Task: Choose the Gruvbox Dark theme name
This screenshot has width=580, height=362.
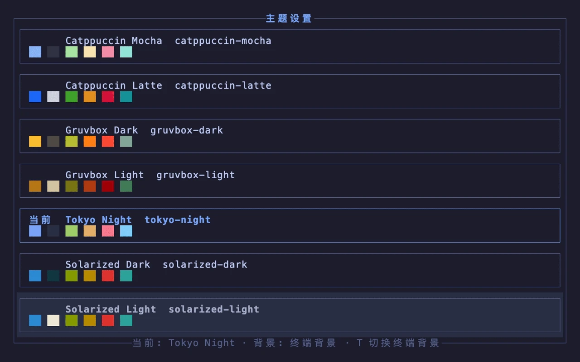Action: (x=101, y=130)
